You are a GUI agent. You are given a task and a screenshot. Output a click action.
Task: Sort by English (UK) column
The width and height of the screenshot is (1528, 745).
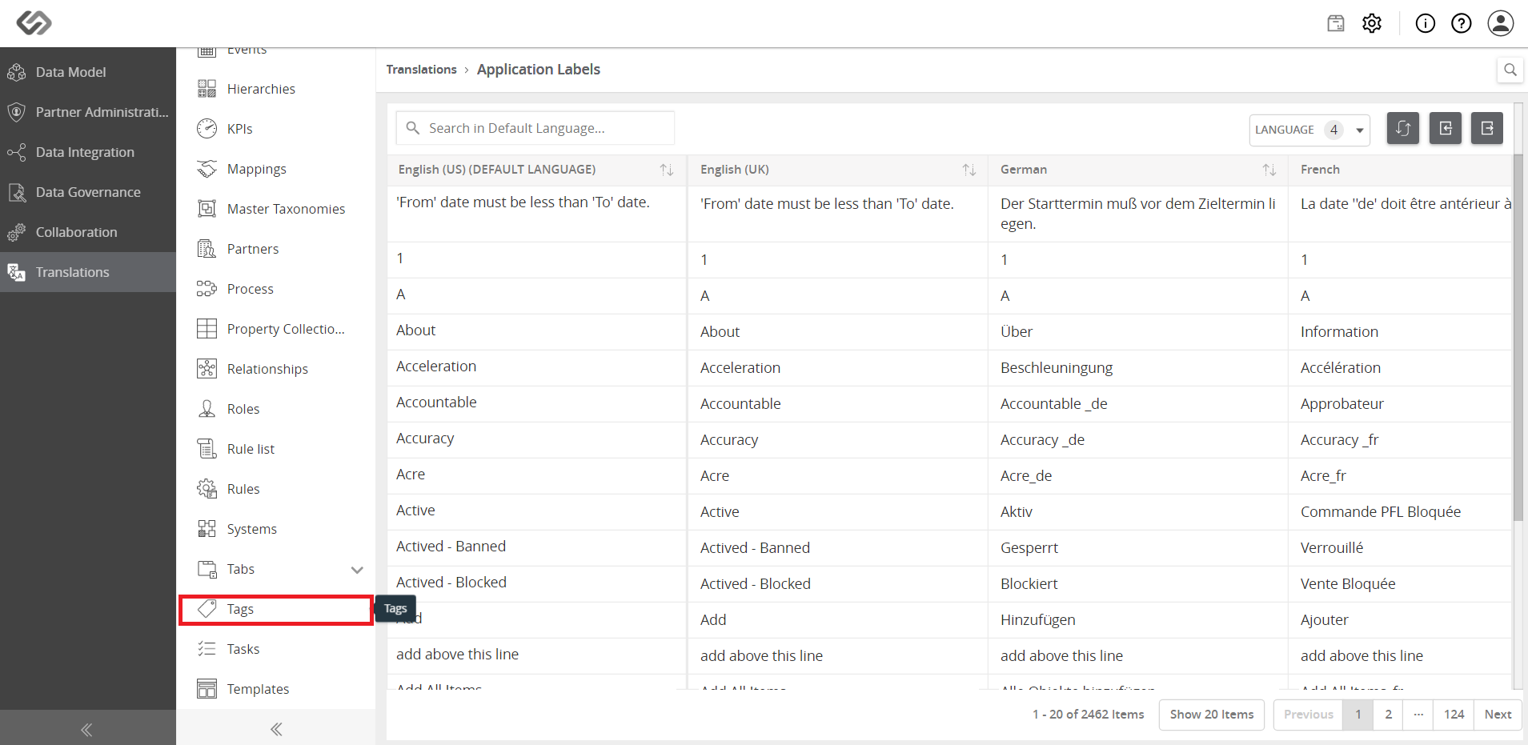[969, 170]
